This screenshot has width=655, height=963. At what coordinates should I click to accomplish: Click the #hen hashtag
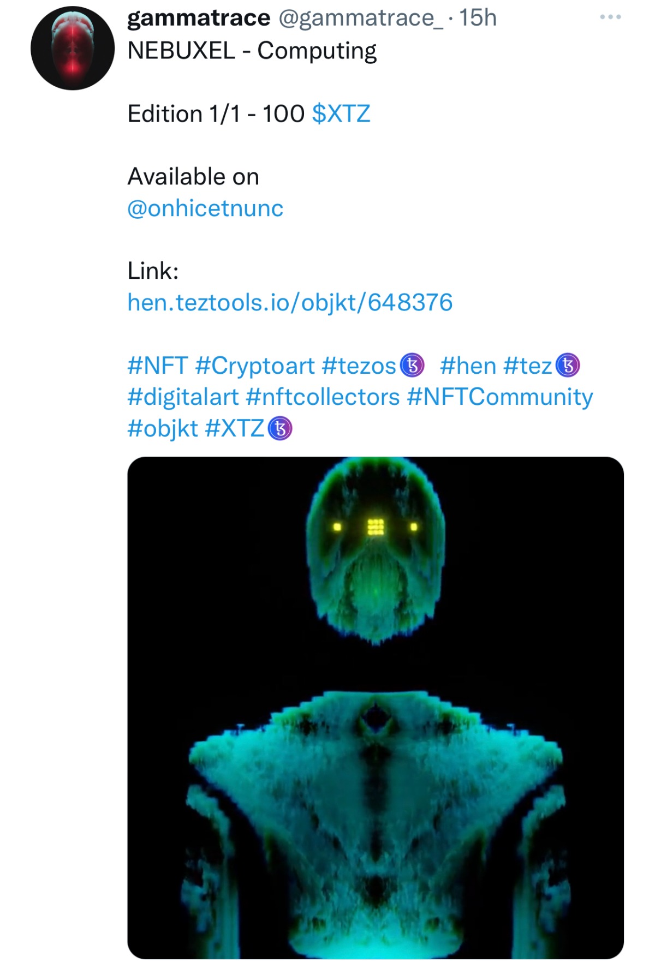[468, 366]
